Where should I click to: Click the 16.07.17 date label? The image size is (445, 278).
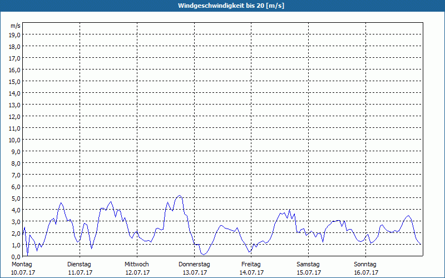(x=365, y=272)
